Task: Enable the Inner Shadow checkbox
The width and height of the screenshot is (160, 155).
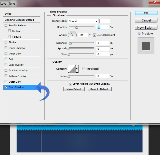Action: tap(6, 48)
